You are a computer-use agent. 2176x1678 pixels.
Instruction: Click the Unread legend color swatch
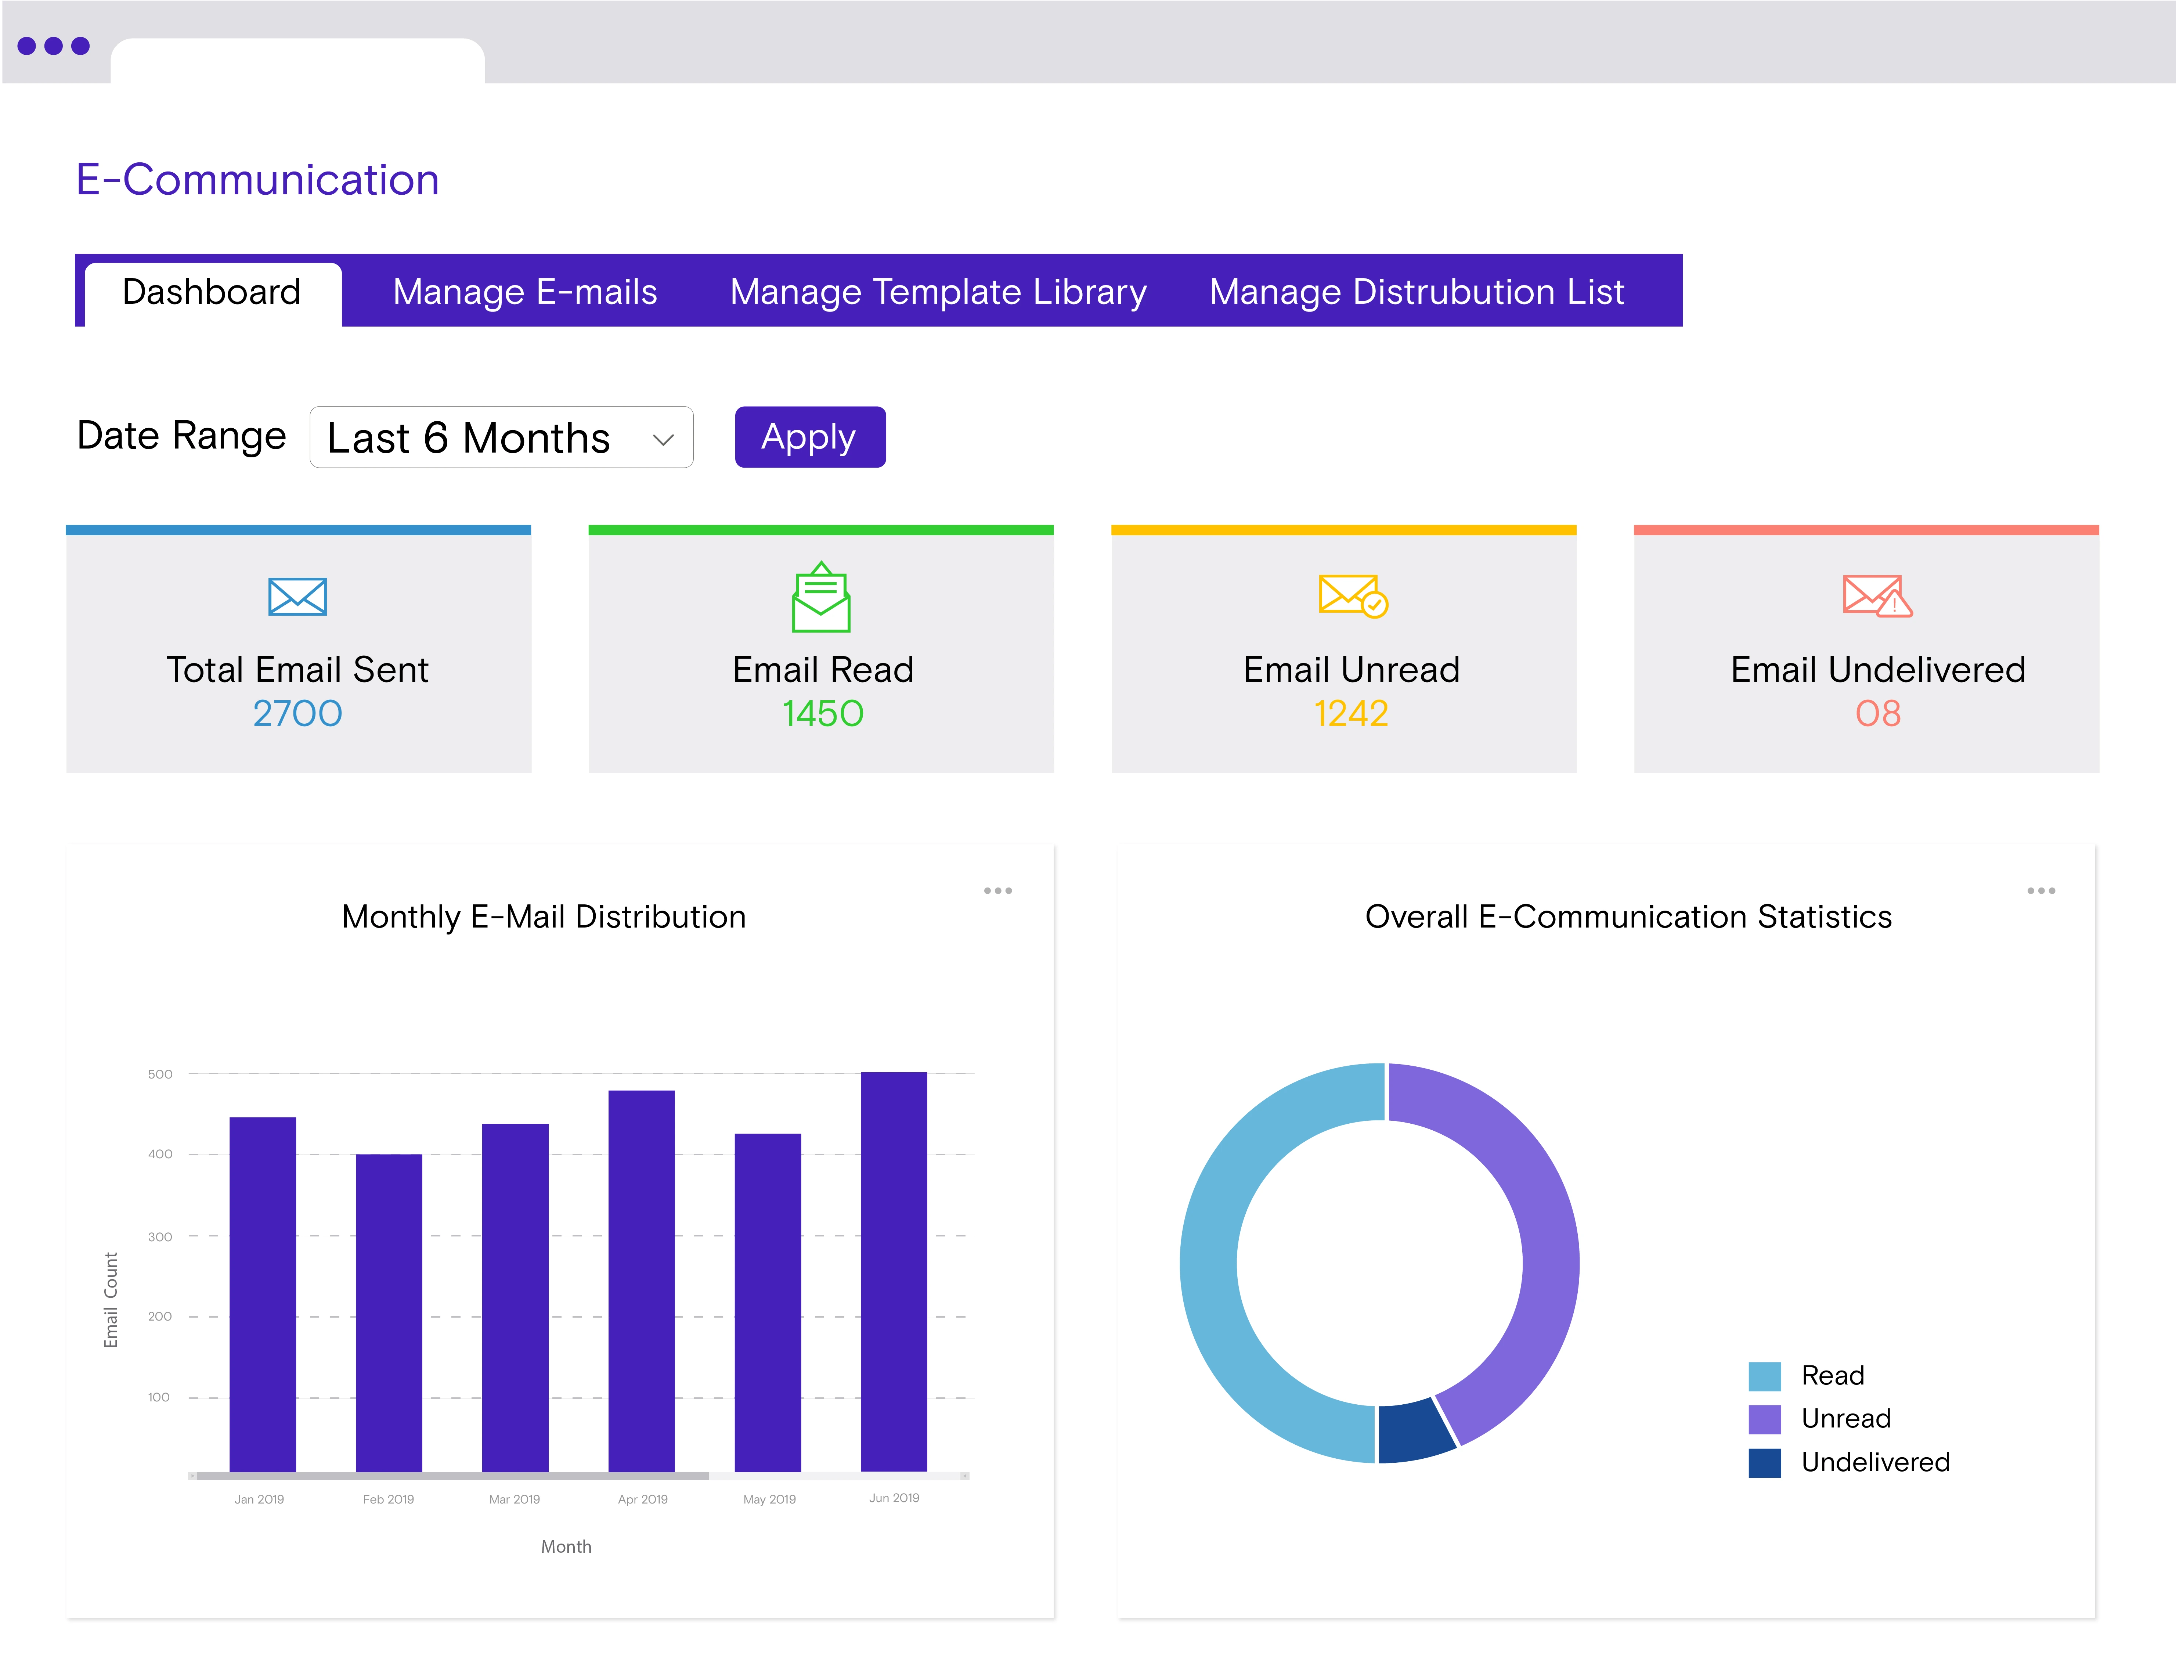(1765, 1419)
